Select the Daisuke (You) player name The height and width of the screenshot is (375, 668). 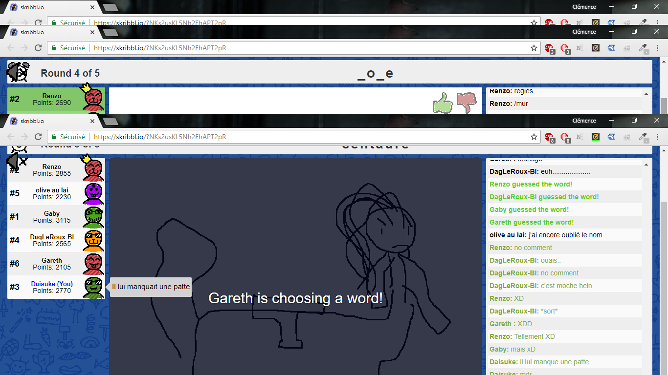pyautogui.click(x=52, y=284)
